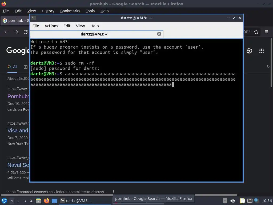The height and width of the screenshot is (205, 273).
Task: Open Firefox's Tools menu
Action: pyautogui.click(x=90, y=11)
